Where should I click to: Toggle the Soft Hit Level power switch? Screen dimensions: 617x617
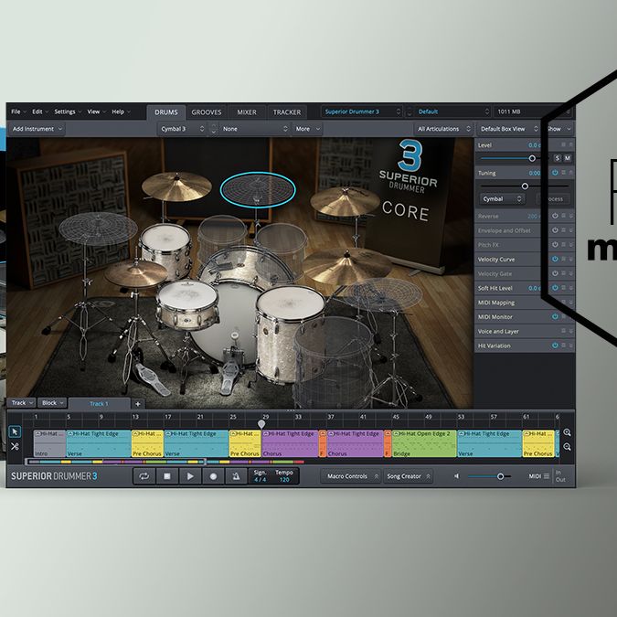[555, 288]
